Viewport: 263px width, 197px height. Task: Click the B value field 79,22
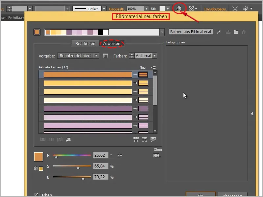click(x=101, y=177)
